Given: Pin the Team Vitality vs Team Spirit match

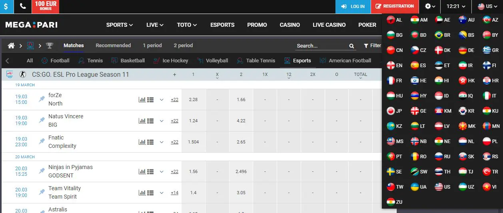Looking at the screenshot, I should pyautogui.click(x=42, y=193).
